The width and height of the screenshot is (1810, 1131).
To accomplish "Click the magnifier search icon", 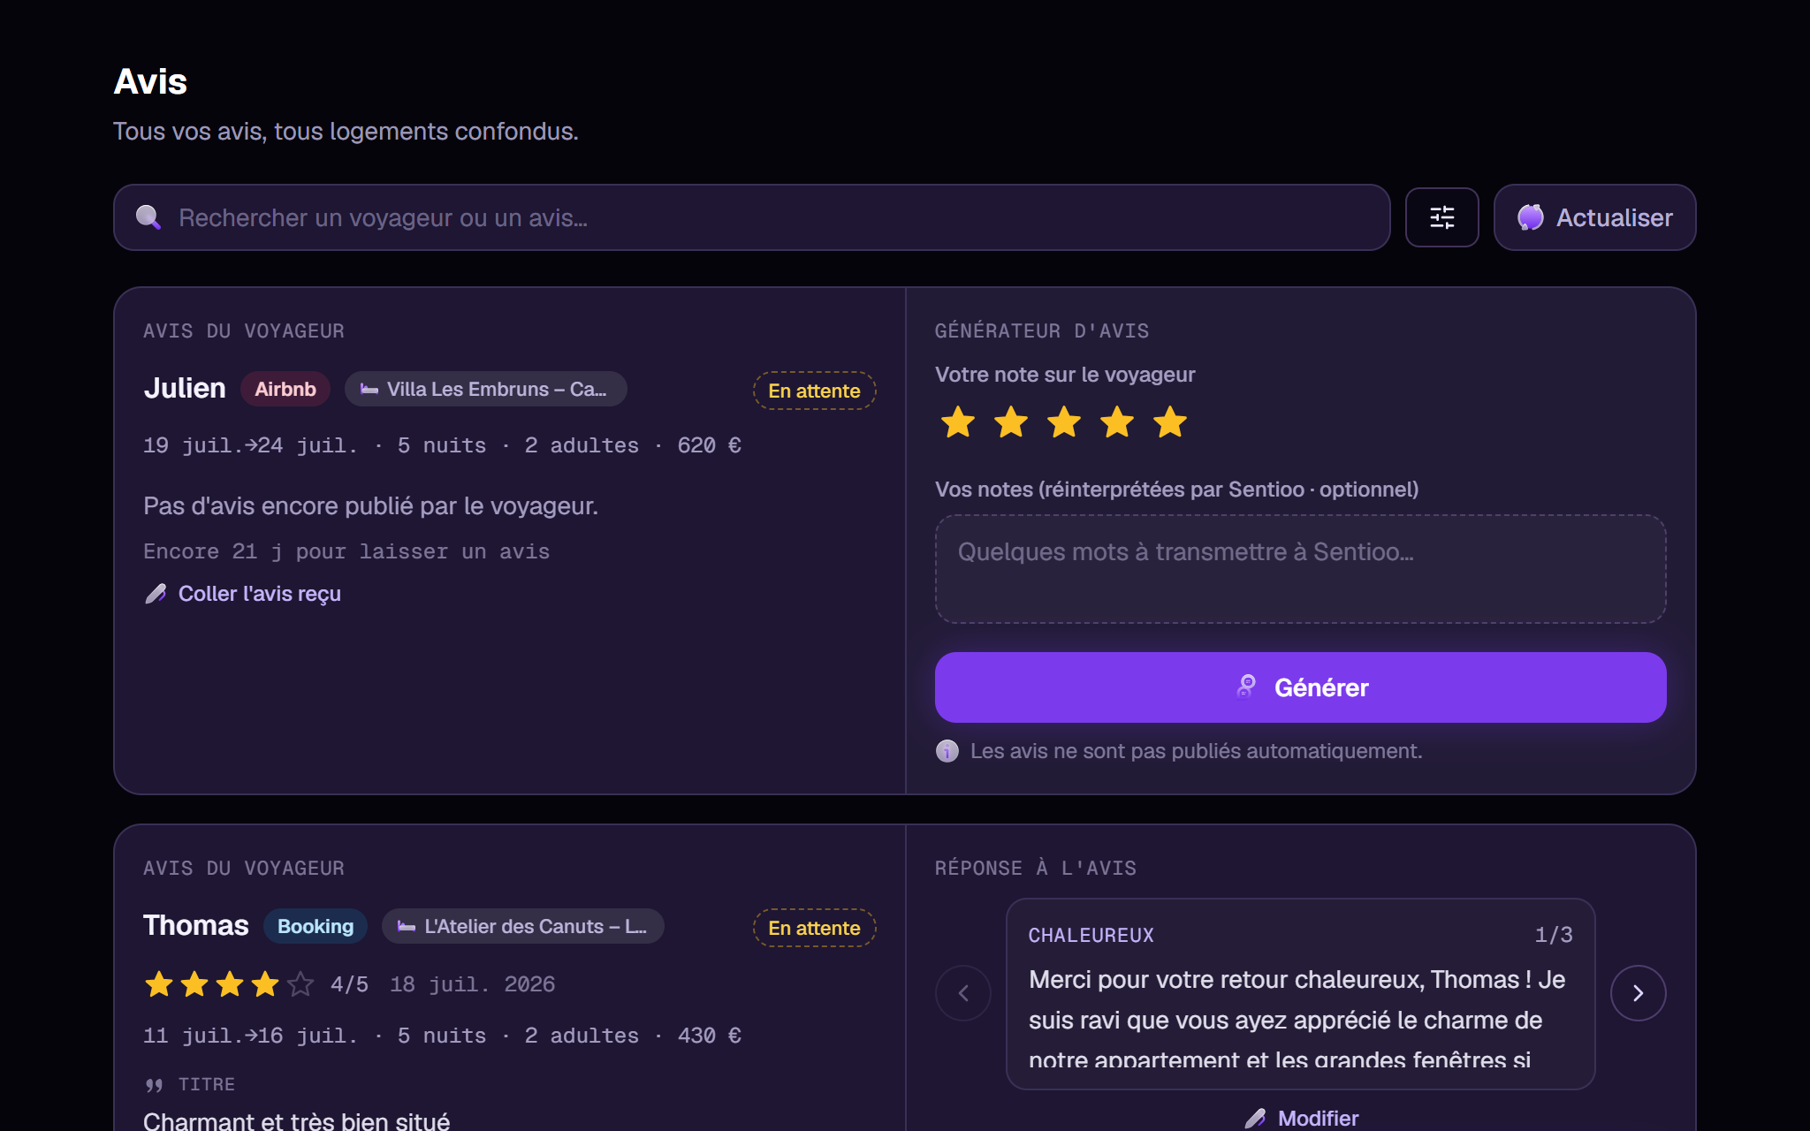I will [x=148, y=217].
